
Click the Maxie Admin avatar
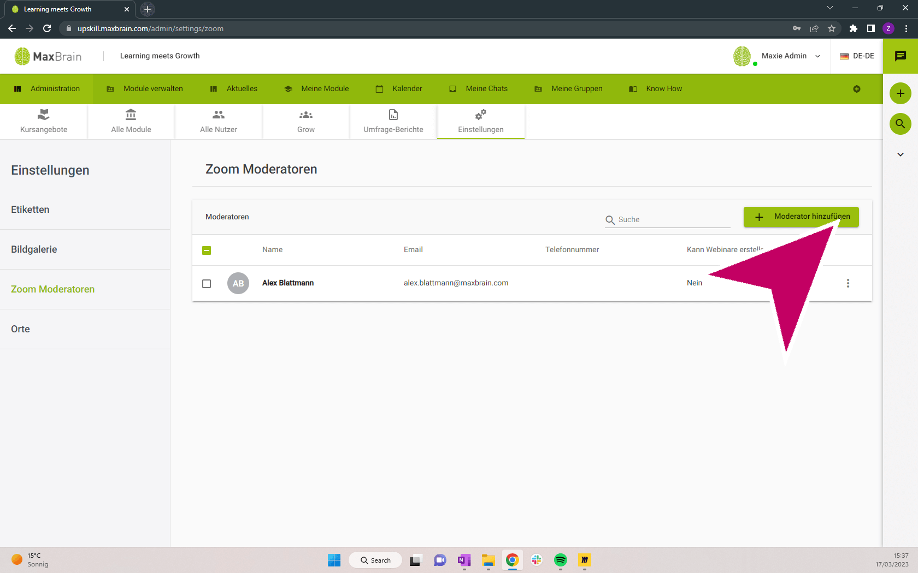point(742,56)
